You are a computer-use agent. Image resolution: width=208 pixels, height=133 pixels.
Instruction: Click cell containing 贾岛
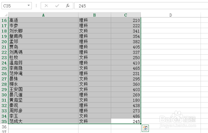coord(43,47)
